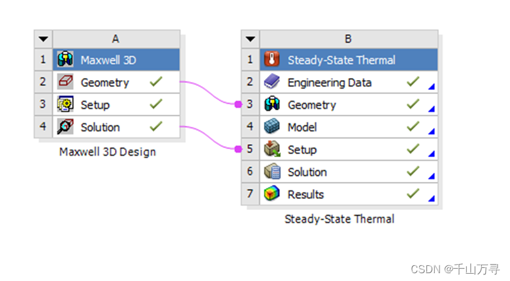Click the pink connector node at Setup B
Image resolution: width=510 pixels, height=281 pixels.
click(238, 149)
